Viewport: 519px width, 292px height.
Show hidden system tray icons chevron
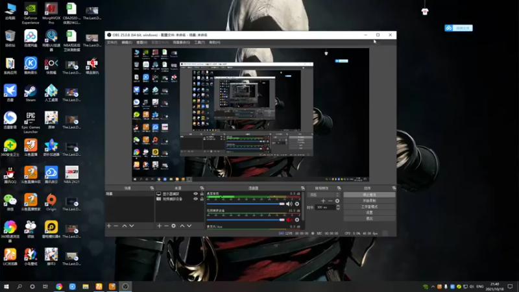[x=433, y=287]
